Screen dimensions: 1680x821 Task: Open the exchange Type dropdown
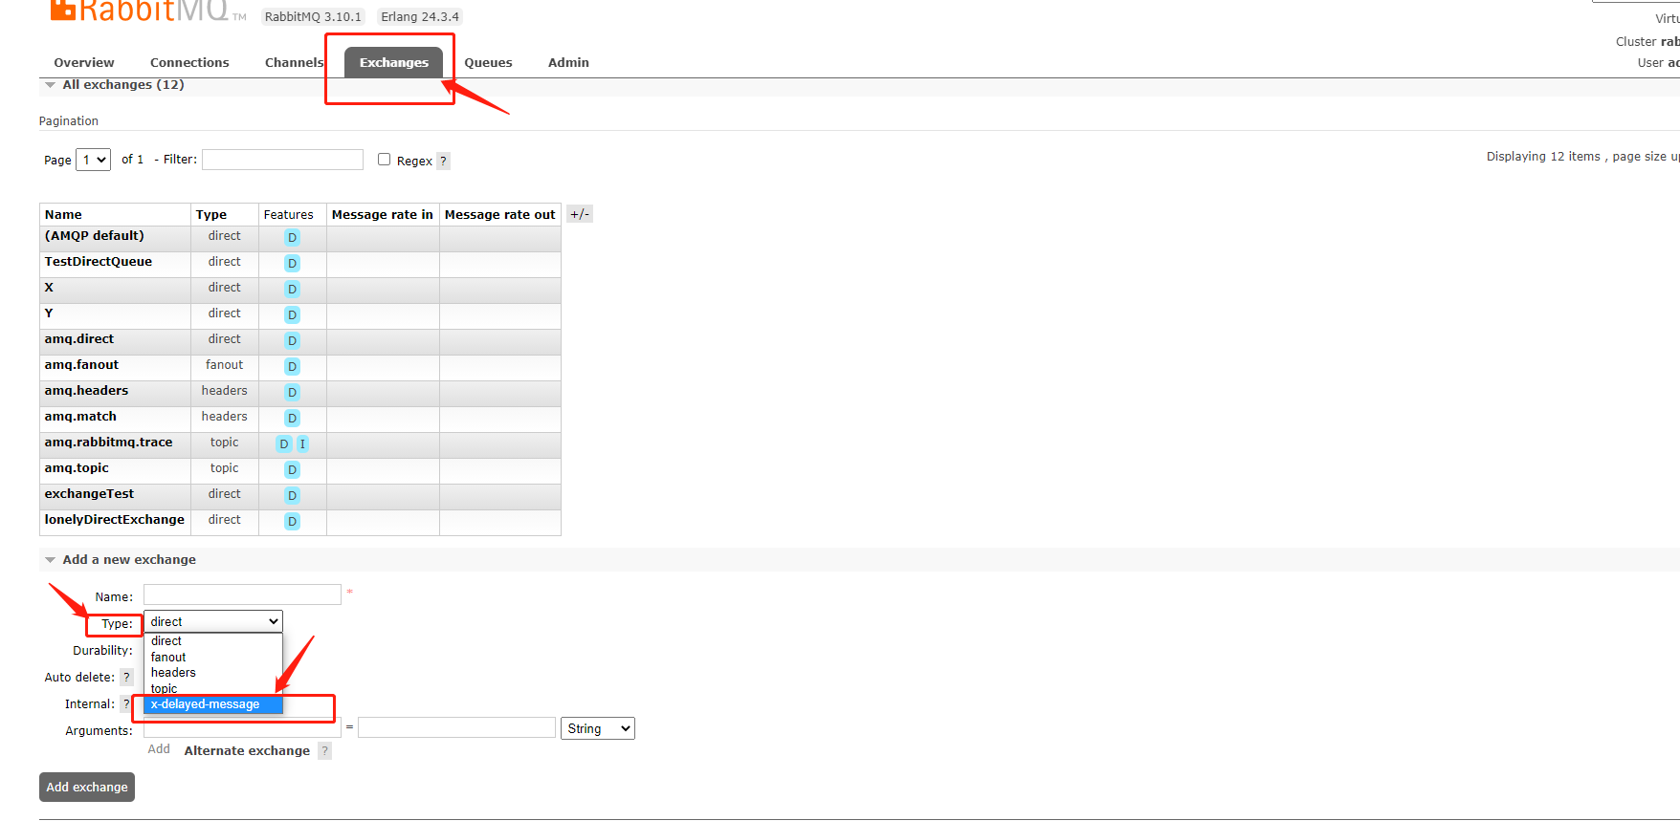point(213,621)
